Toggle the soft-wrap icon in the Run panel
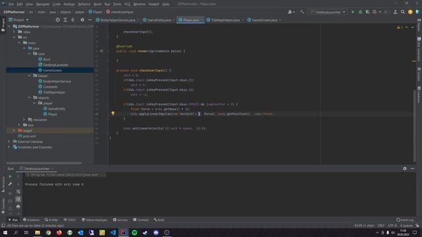This screenshot has width=422, height=237. point(18,192)
